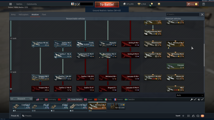Select the Whirlwind P.9 premium aircraft

click(x=153, y=44)
